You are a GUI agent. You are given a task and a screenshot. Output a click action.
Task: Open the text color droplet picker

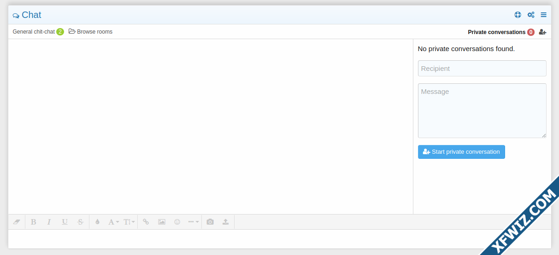(x=97, y=222)
